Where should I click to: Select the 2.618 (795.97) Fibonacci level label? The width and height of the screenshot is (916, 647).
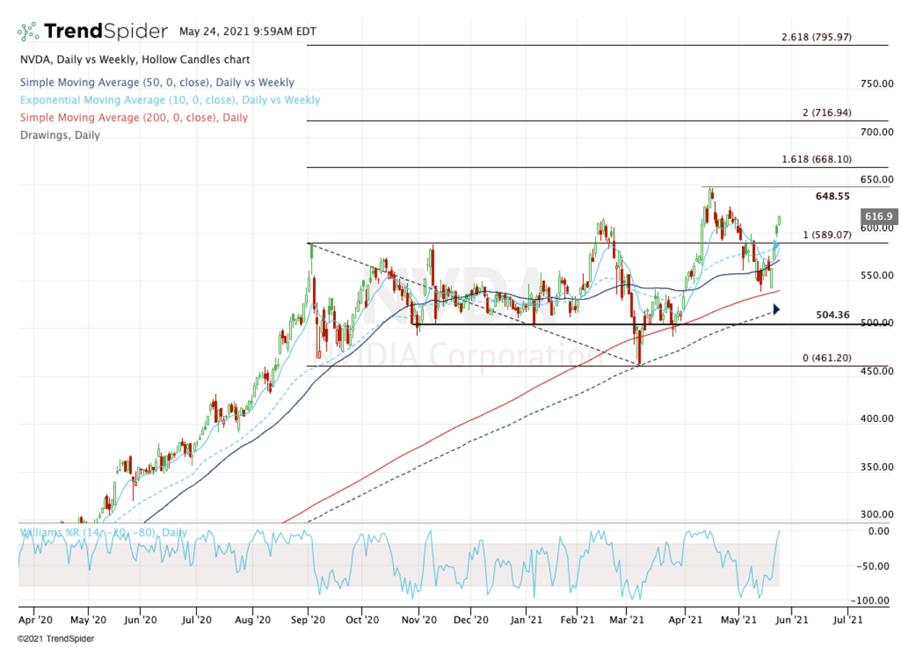(816, 37)
